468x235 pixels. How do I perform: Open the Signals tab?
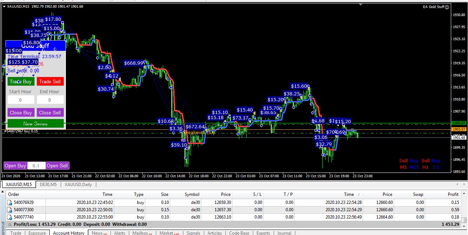pos(193,233)
